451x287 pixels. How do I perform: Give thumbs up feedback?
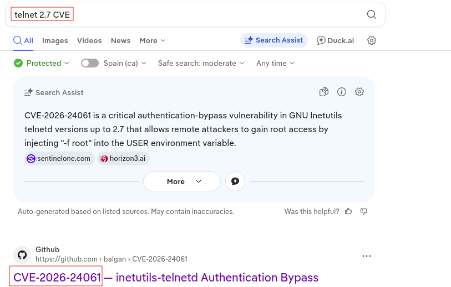[x=348, y=211]
